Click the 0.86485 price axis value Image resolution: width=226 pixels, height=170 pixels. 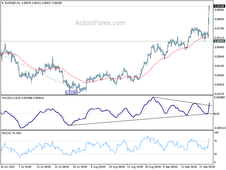[x=220, y=47]
